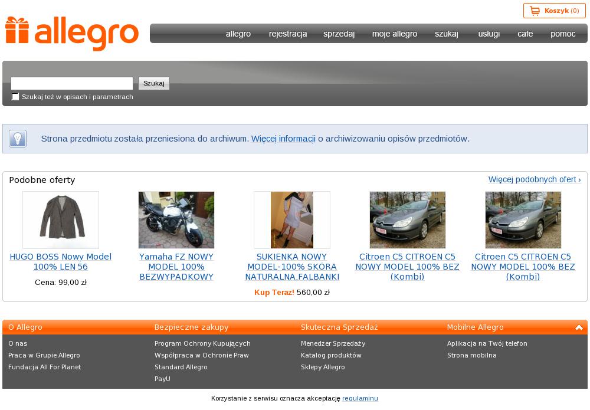This screenshot has width=590, height=410.
Task: Click the O Allegro footer heading
Action: tap(25, 327)
